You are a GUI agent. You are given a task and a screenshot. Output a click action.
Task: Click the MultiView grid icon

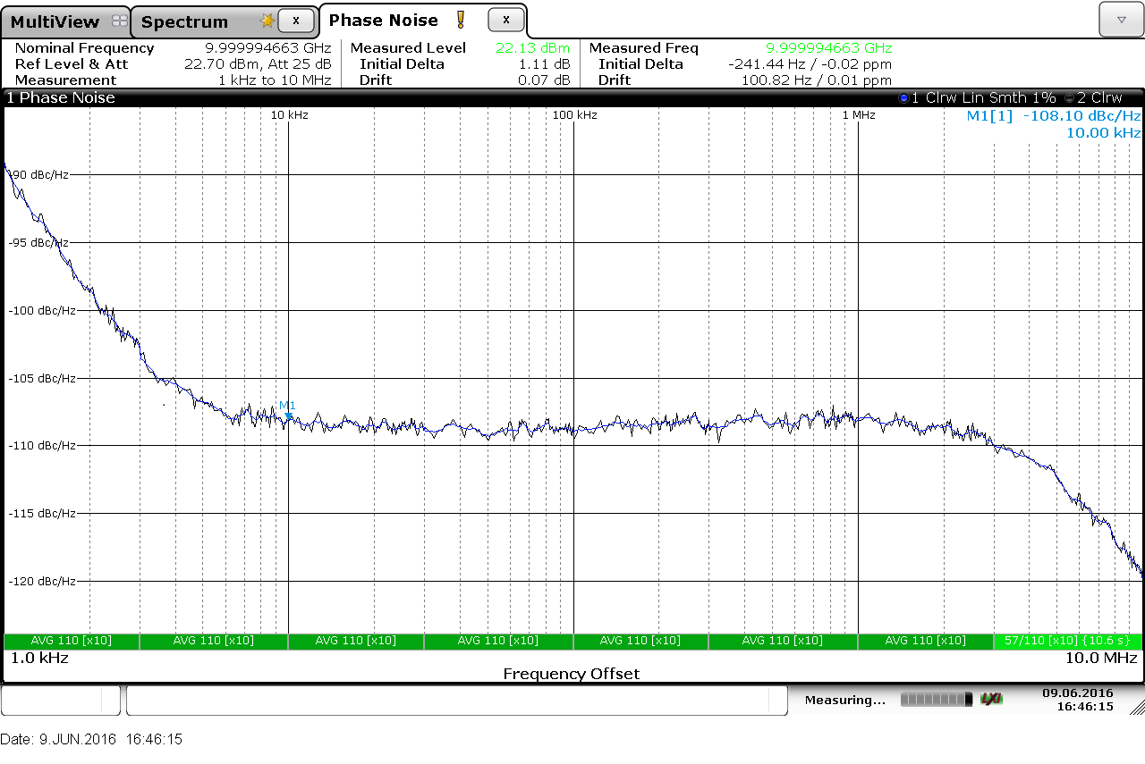coord(119,21)
